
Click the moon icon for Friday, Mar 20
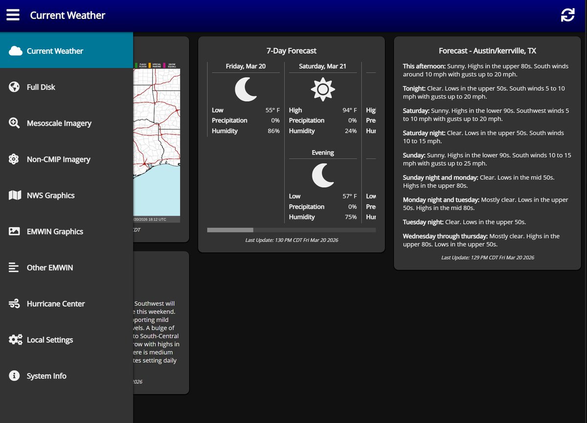[x=246, y=90]
